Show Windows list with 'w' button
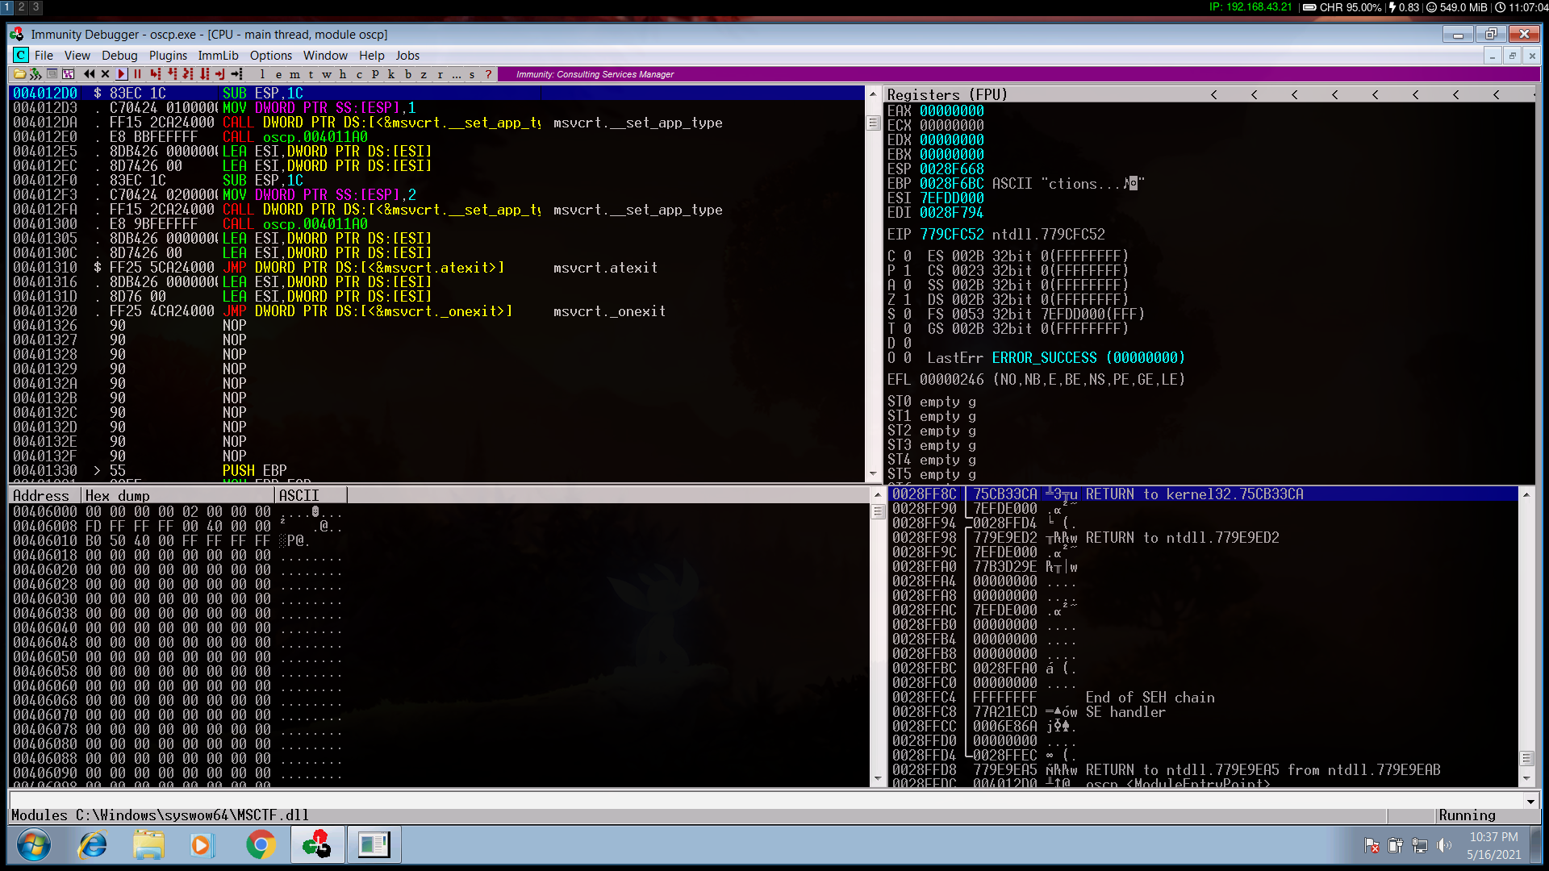Viewport: 1549px width, 871px height. [327, 74]
